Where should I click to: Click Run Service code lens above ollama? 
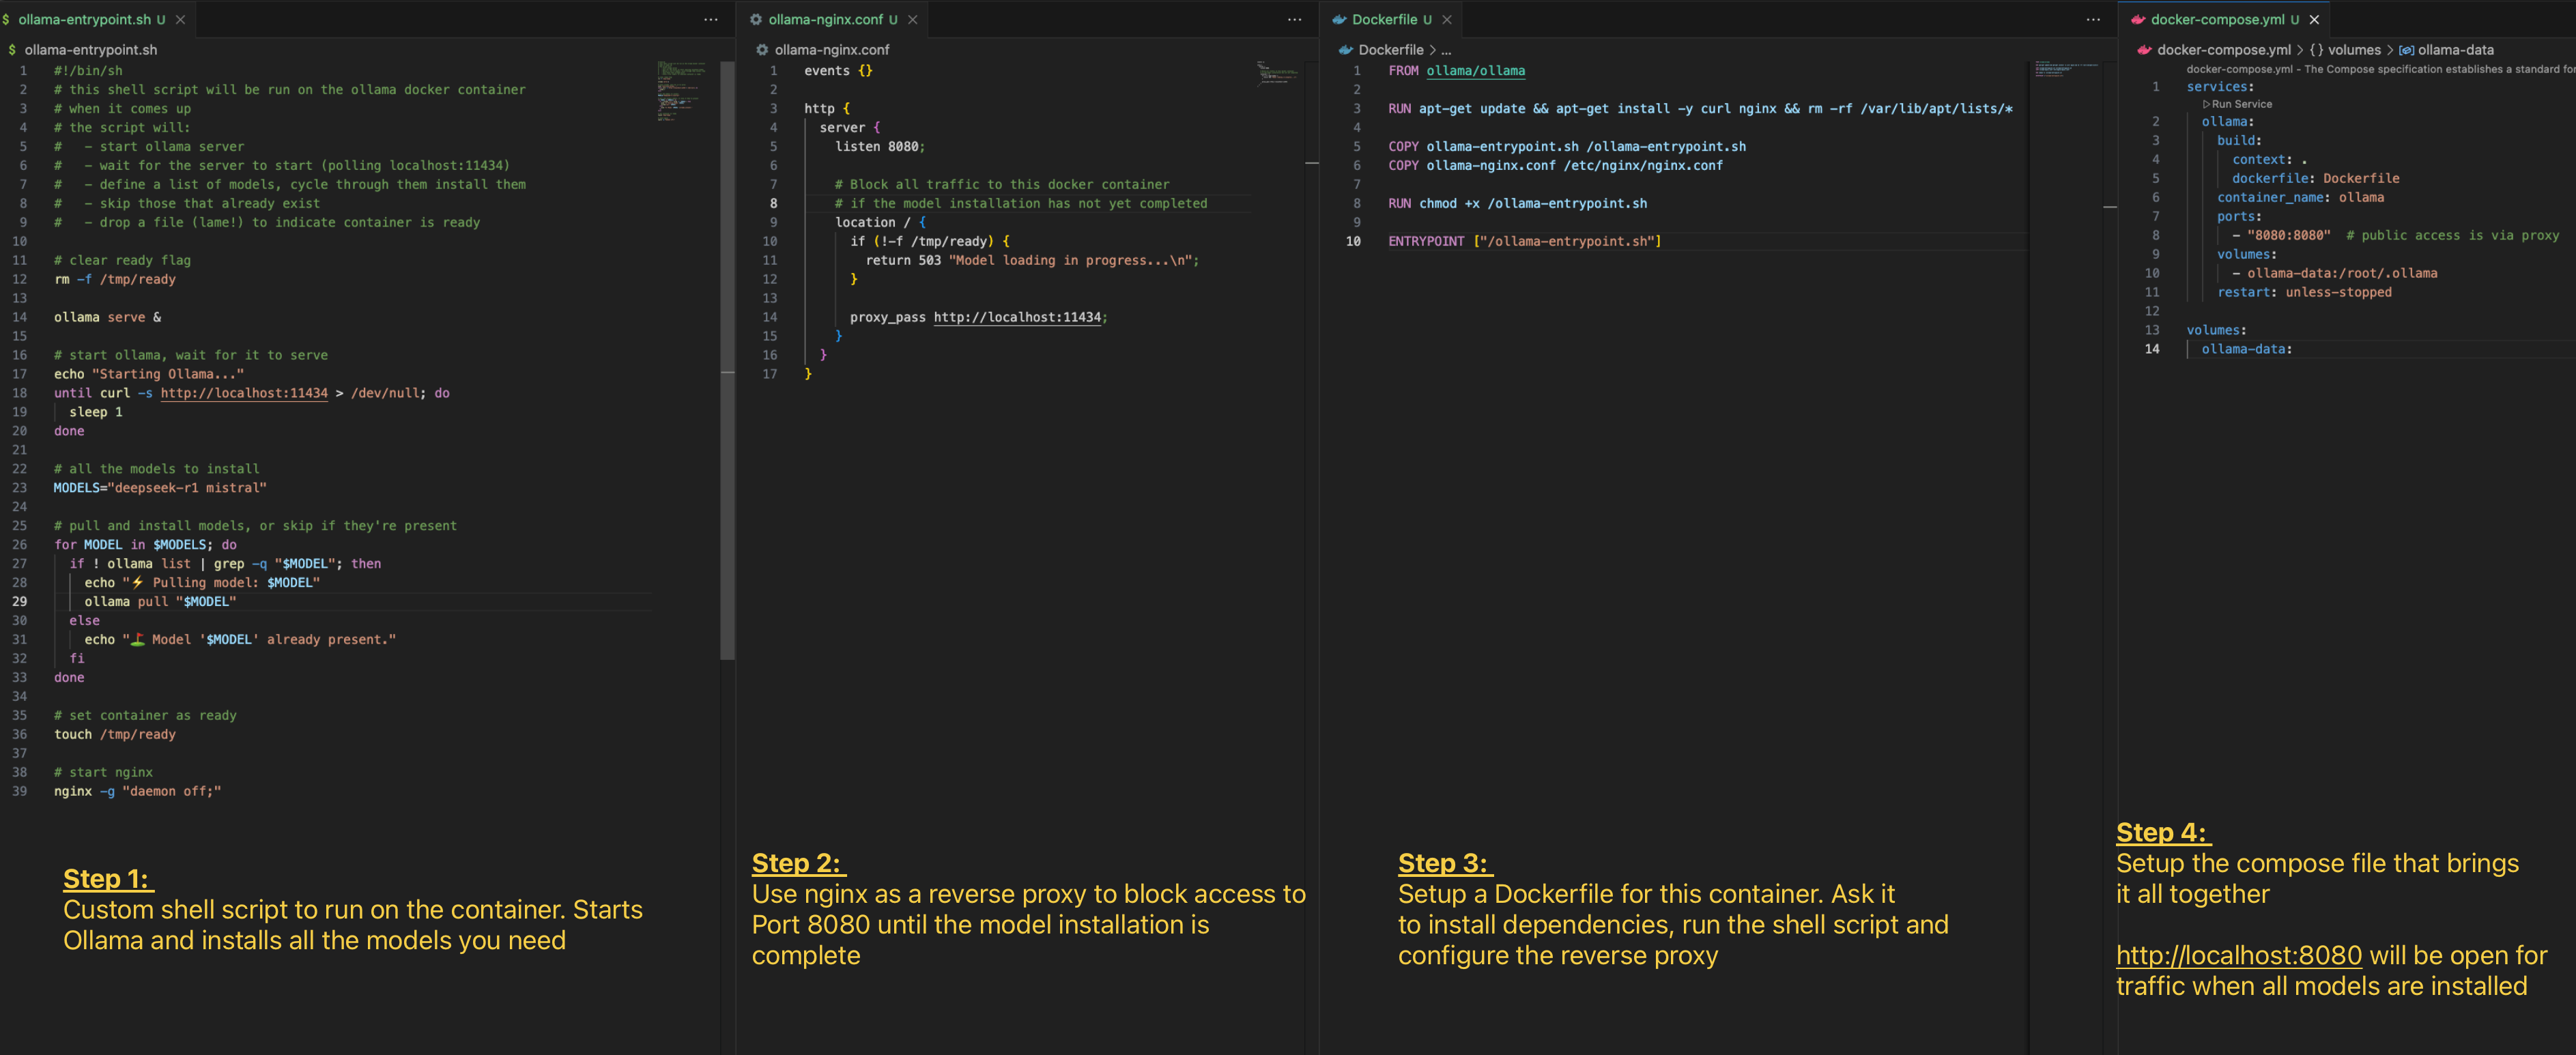2240,104
